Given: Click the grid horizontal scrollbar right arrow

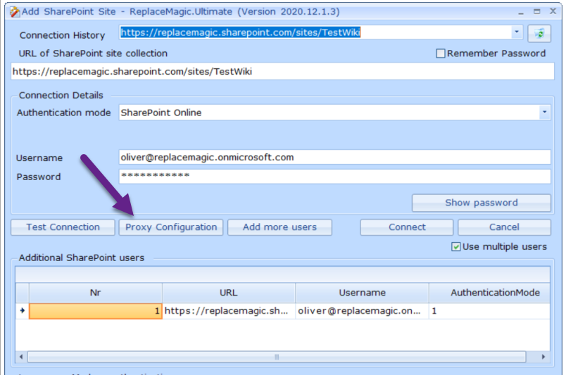Looking at the screenshot, I should [543, 357].
